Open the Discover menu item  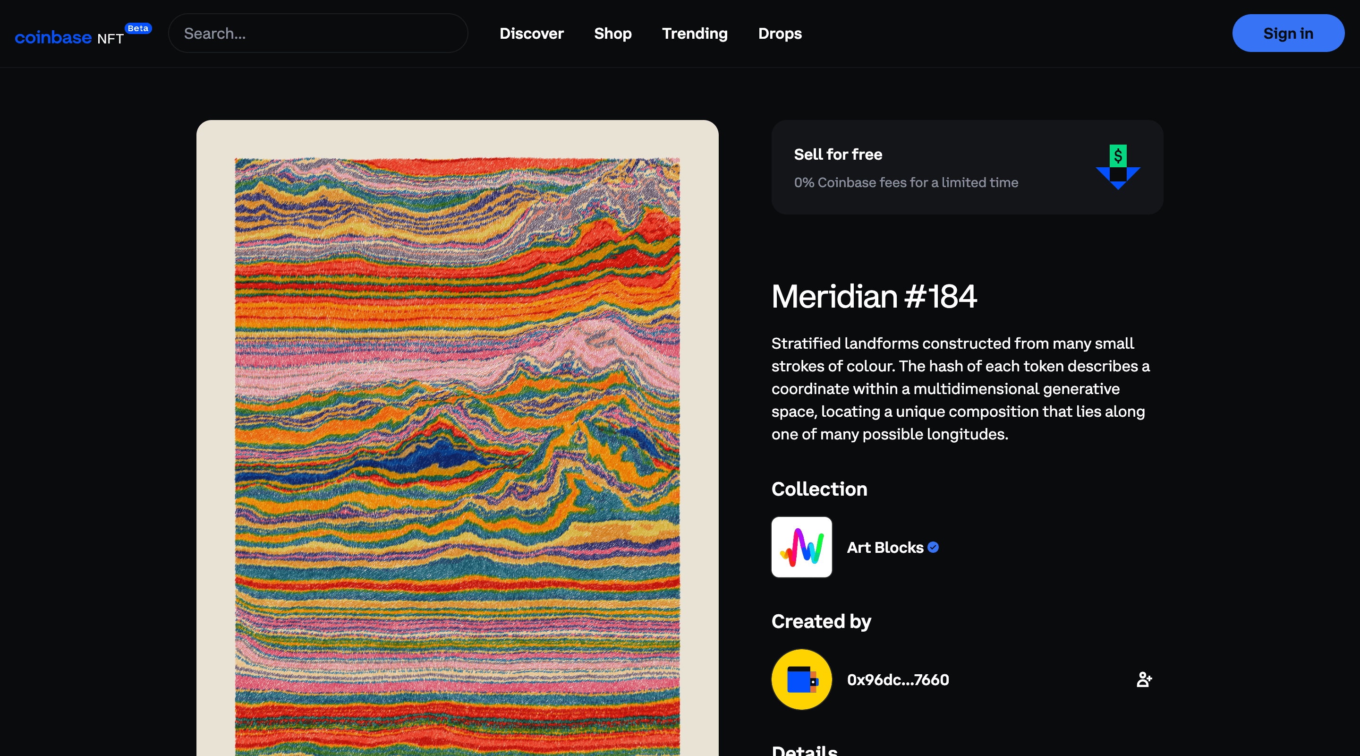coord(531,33)
